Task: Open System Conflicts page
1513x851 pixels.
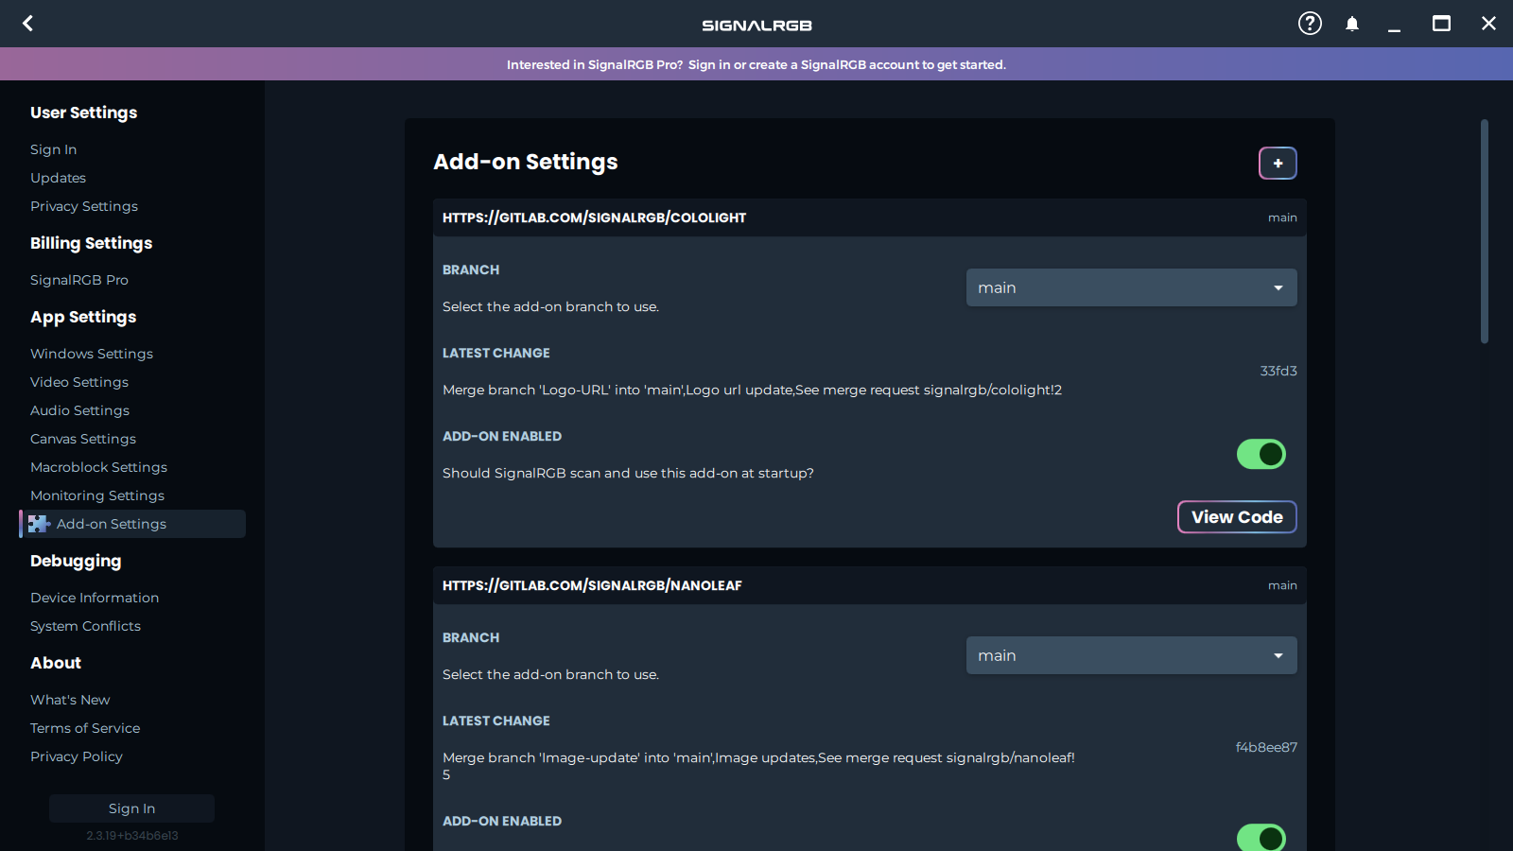Action: point(85,626)
